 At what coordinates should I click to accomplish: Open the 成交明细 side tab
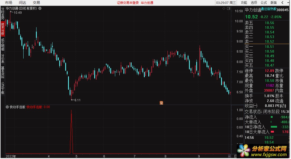(3, 44)
